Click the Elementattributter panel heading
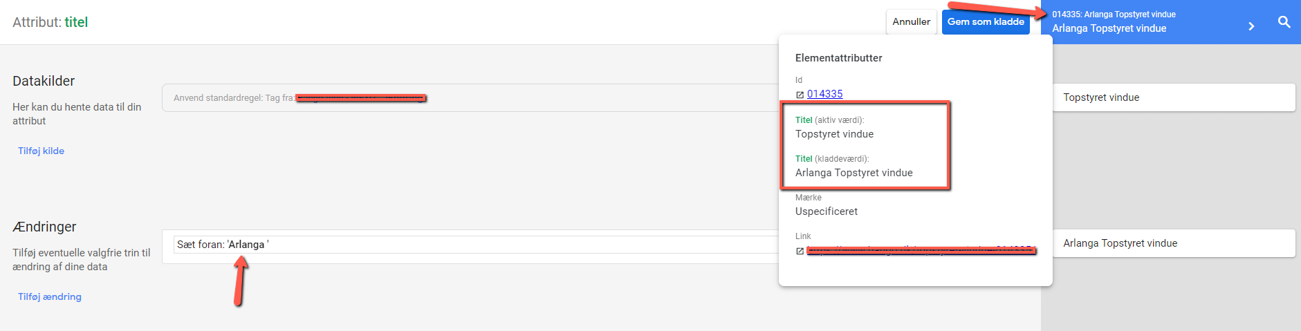 pos(838,58)
